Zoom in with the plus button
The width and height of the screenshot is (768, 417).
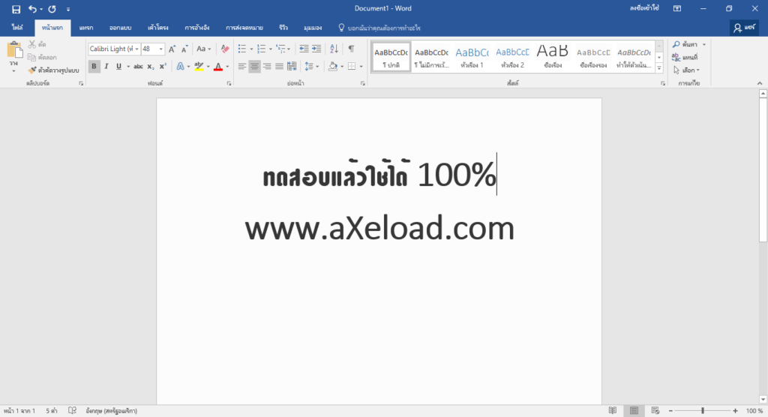735,411
